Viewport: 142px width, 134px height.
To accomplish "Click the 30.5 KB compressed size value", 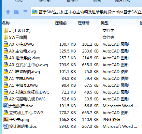I will [x=92, y=99].
